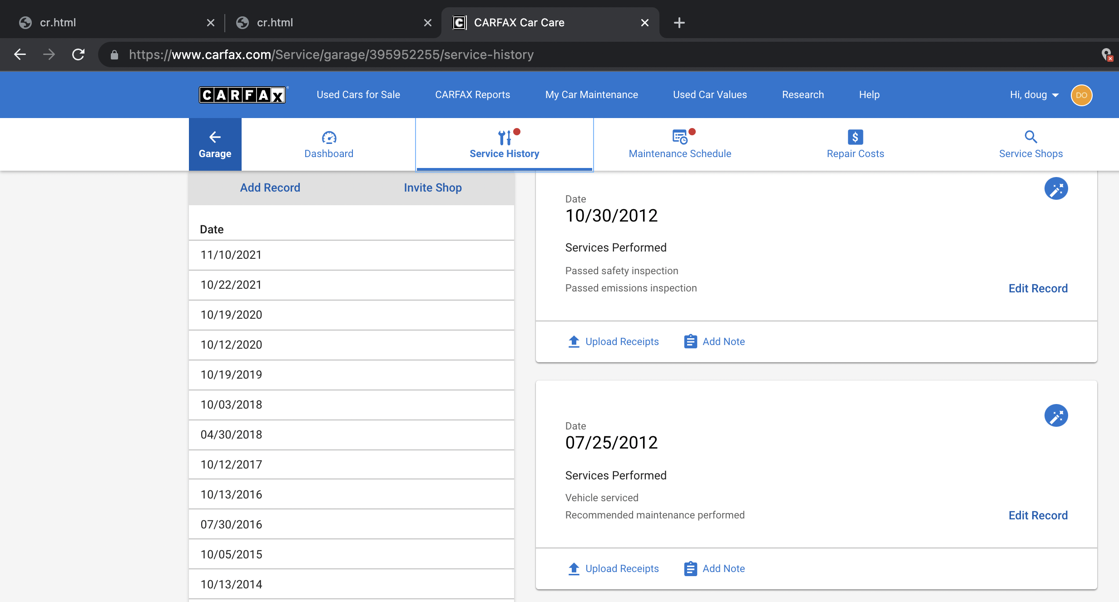
Task: Click clipboard note icon in 10/30/2012 record
Action: [690, 341]
